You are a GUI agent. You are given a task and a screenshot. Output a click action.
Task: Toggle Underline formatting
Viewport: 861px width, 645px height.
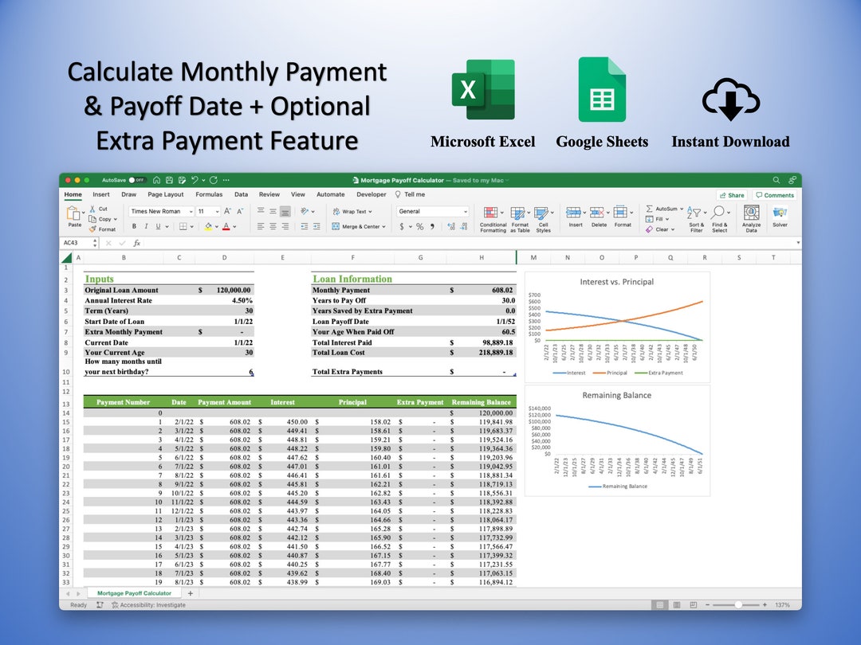158,226
